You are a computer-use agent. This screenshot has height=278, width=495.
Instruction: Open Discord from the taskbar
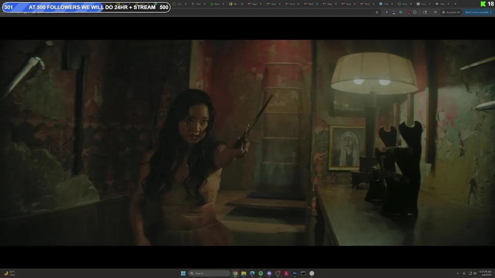[x=269, y=273]
